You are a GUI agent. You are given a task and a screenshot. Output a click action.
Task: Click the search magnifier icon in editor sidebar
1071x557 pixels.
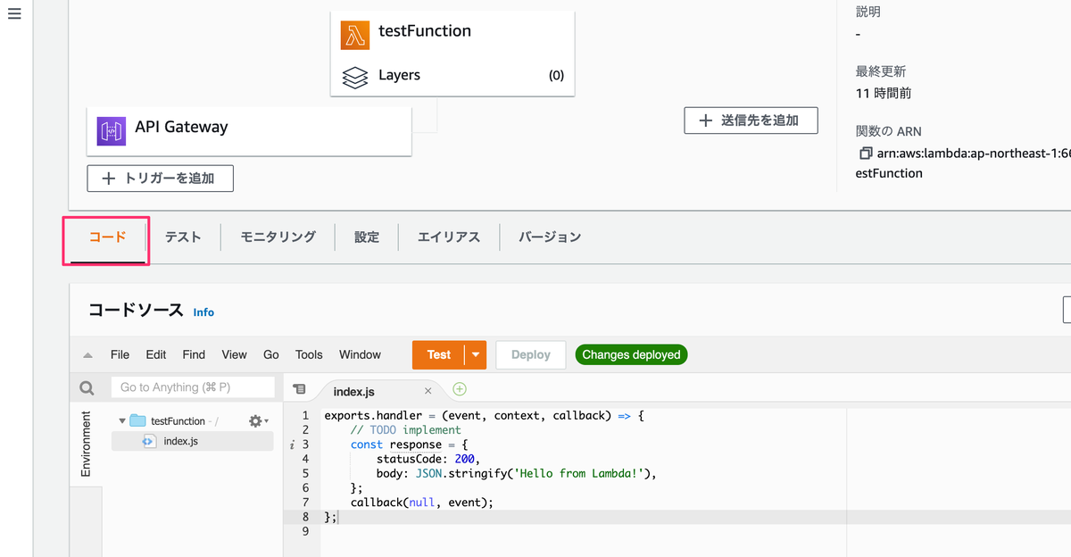[x=87, y=388]
